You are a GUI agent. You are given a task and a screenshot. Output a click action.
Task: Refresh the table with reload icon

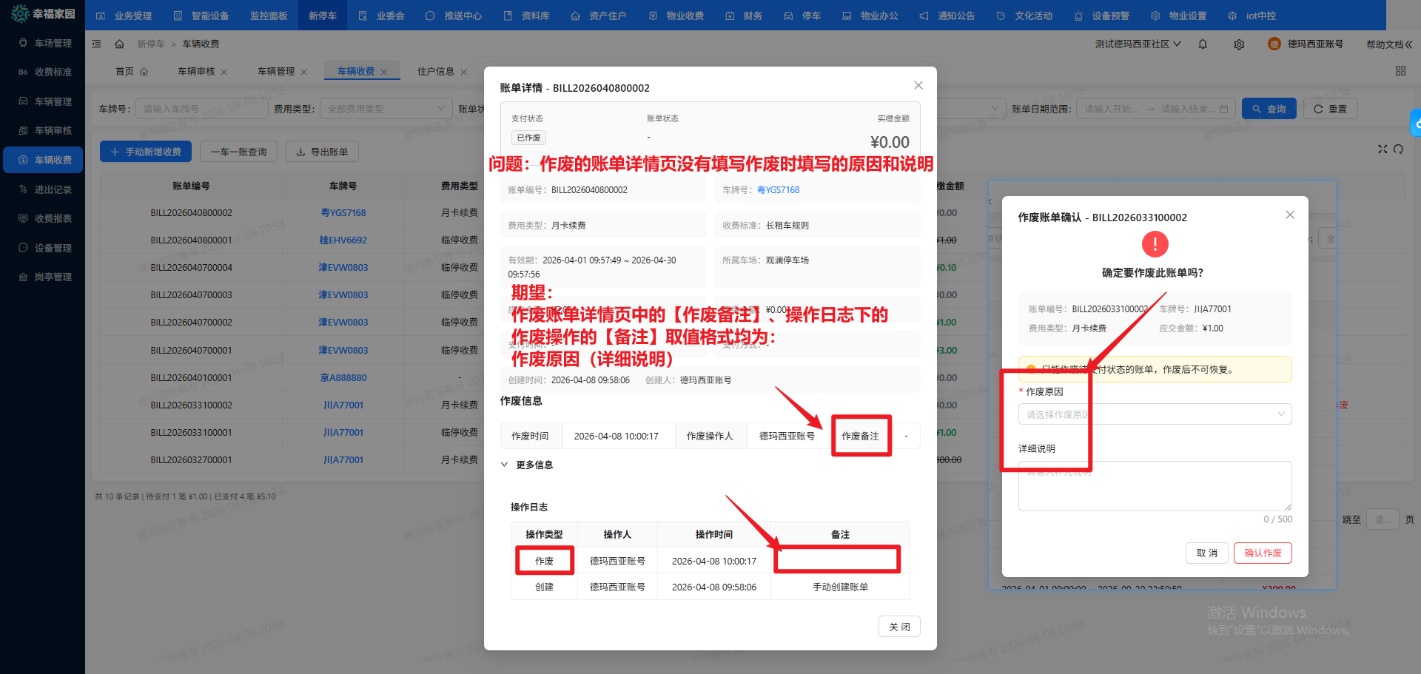click(1398, 149)
